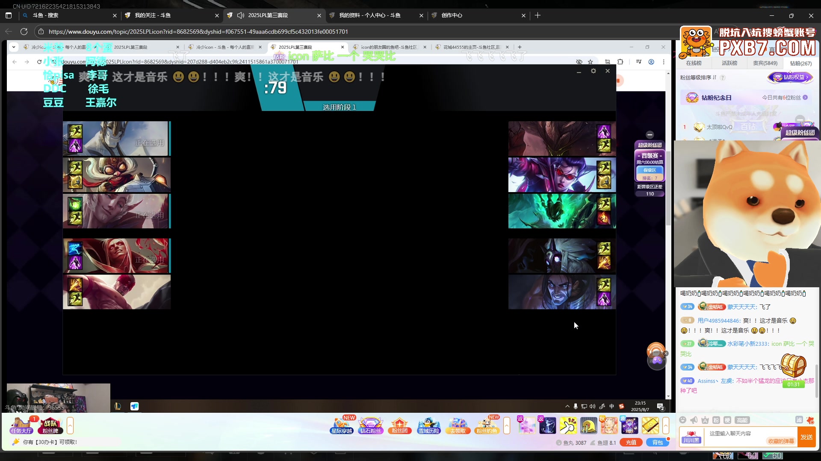
Task: Close the floating headphone widget
Action: (x=666, y=353)
